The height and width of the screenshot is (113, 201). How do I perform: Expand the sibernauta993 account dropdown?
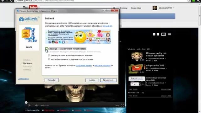(174, 8)
